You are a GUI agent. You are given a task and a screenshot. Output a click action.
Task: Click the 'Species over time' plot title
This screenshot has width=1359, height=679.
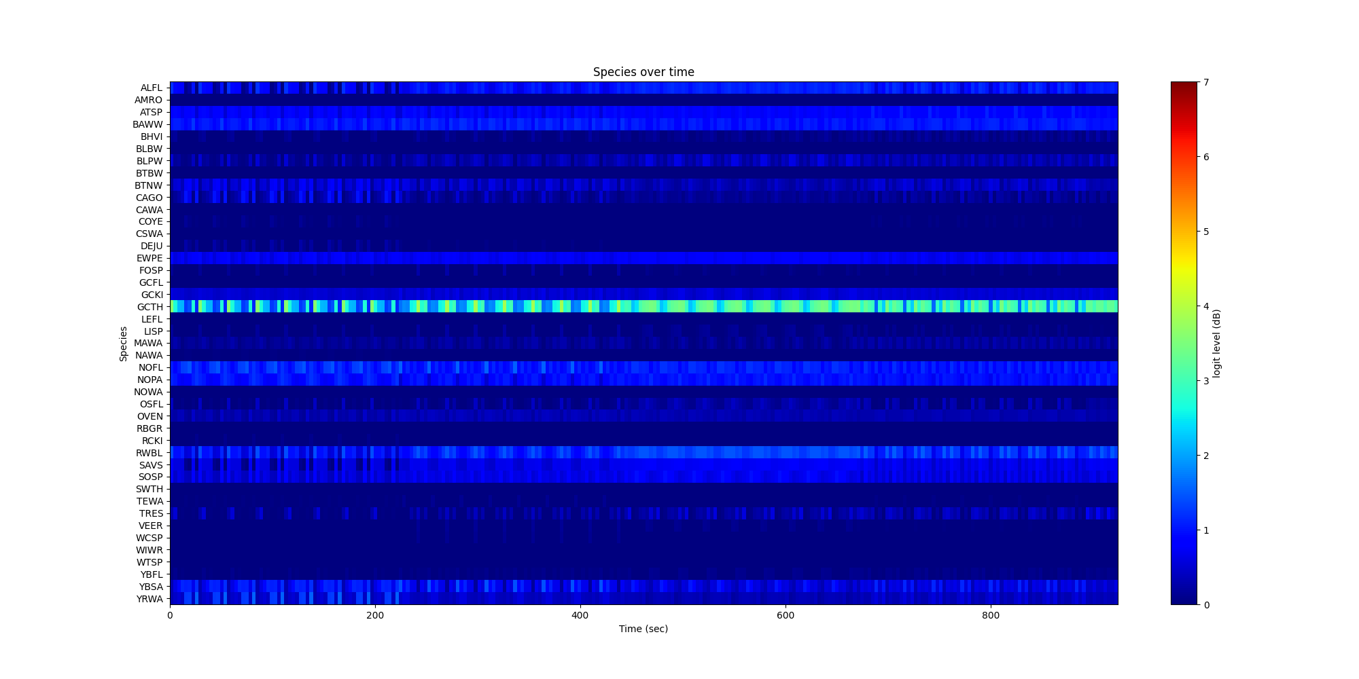point(643,72)
